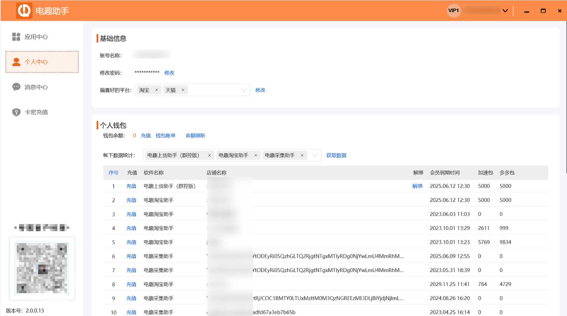
Task: Remove 电趣淘宝助手 tag from statistics filter
Action: click(256, 155)
